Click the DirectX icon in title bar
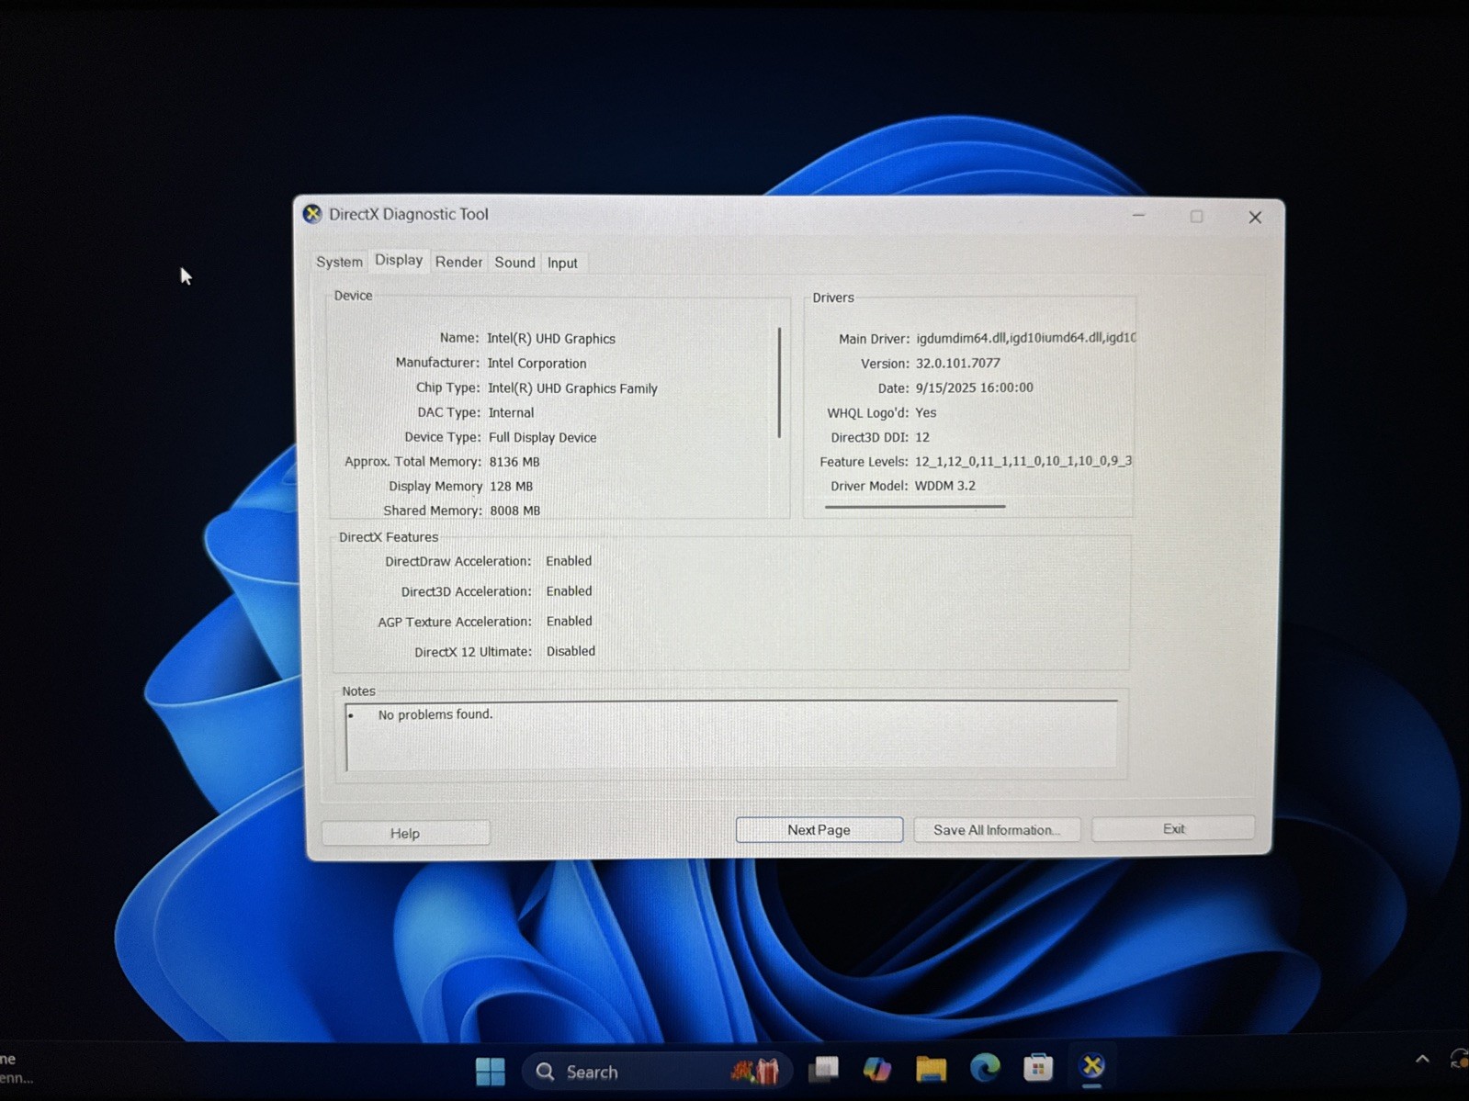Image resolution: width=1469 pixels, height=1101 pixels. 312,214
